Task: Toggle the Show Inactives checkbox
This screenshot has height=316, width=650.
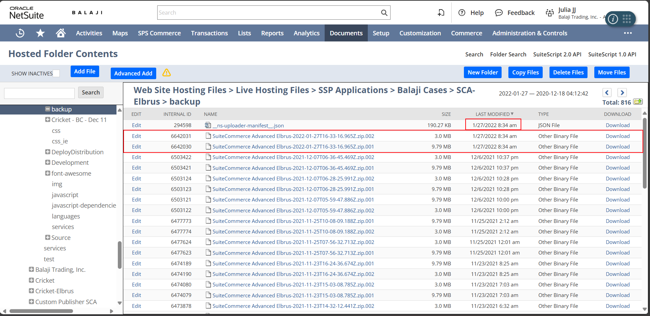Action: coord(56,73)
